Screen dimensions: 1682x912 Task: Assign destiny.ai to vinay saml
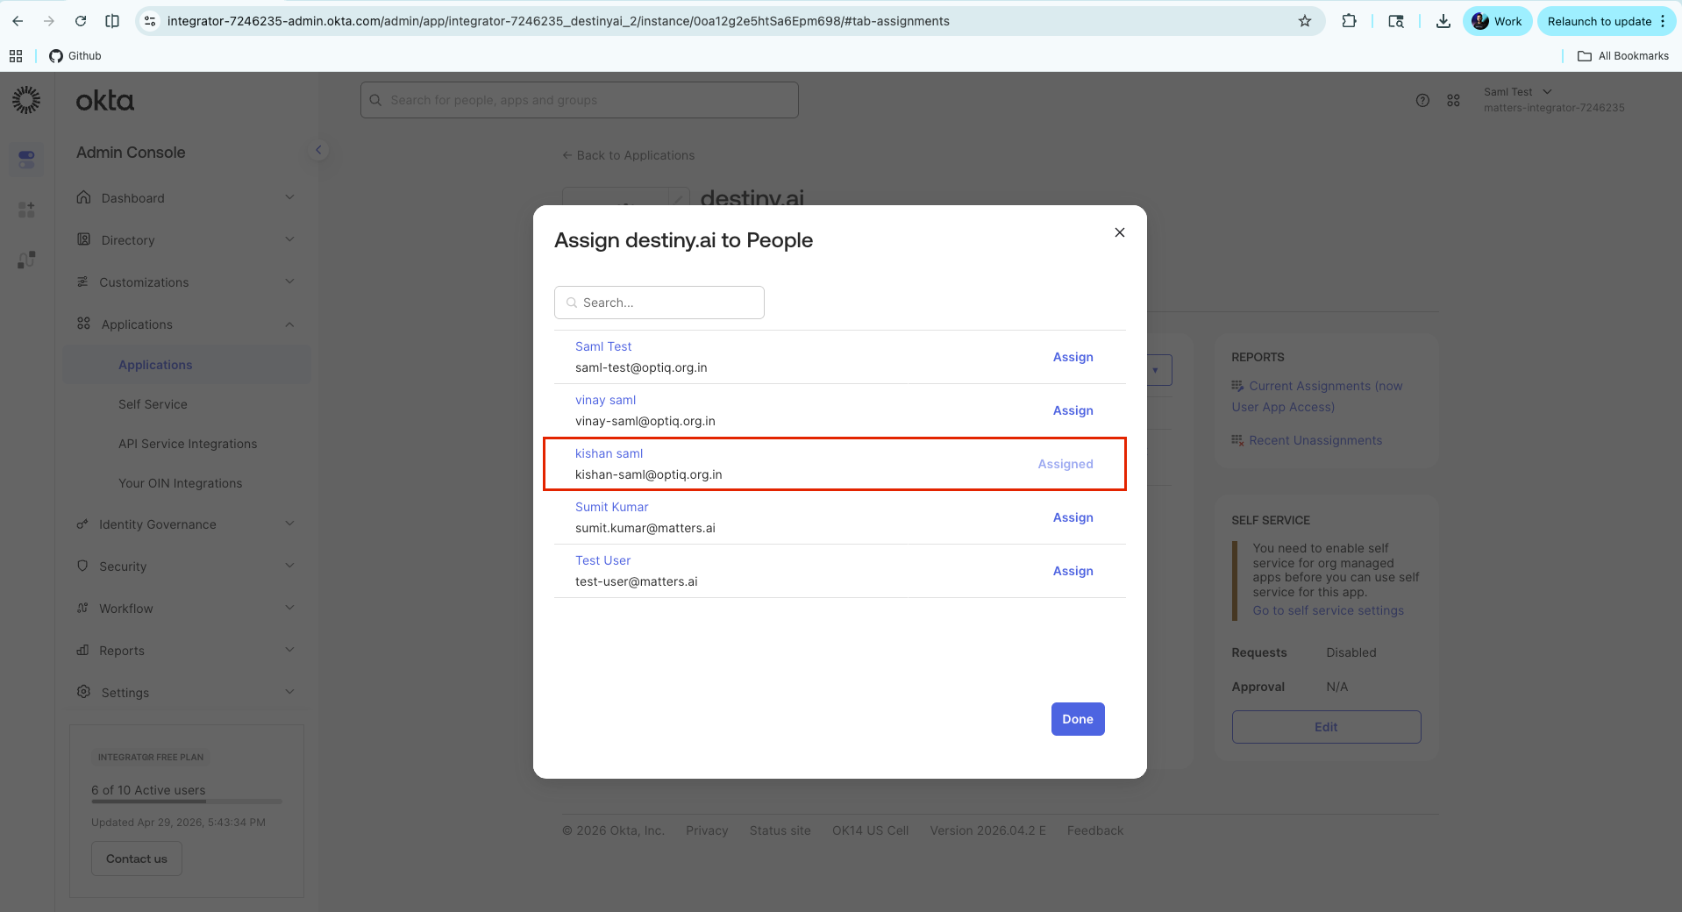[1073, 410]
